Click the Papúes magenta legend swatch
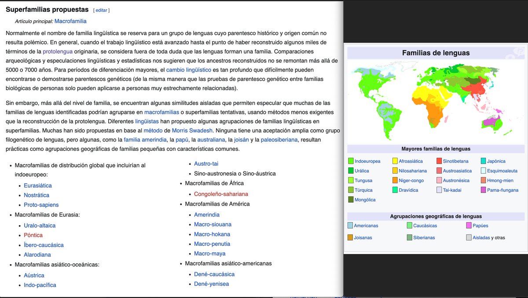Image resolution: width=528 pixels, height=298 pixels. (x=469, y=225)
